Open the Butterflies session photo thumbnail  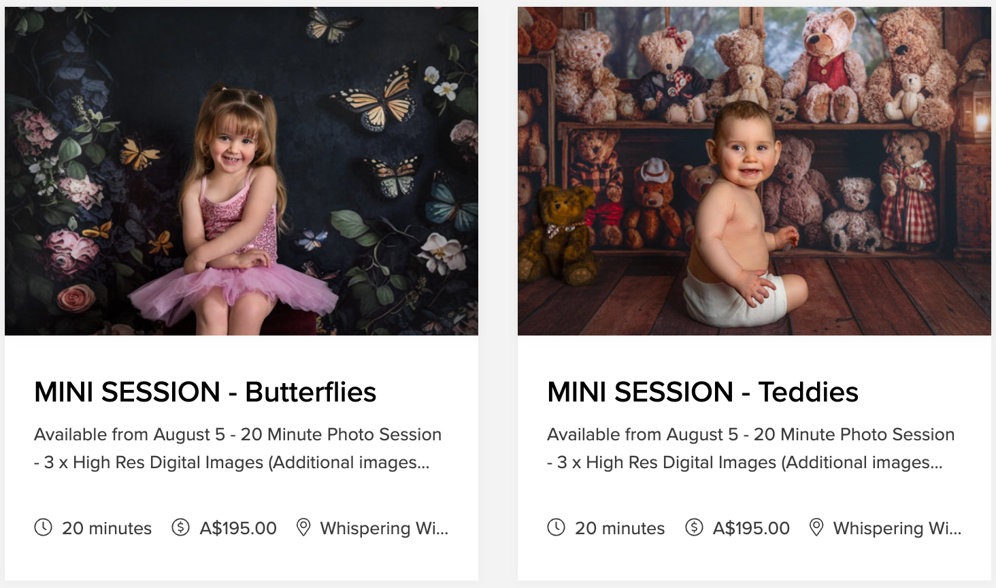[x=242, y=171]
